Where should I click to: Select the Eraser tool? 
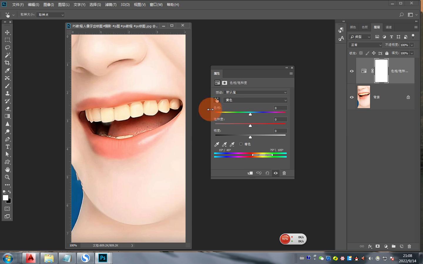pyautogui.click(x=7, y=109)
